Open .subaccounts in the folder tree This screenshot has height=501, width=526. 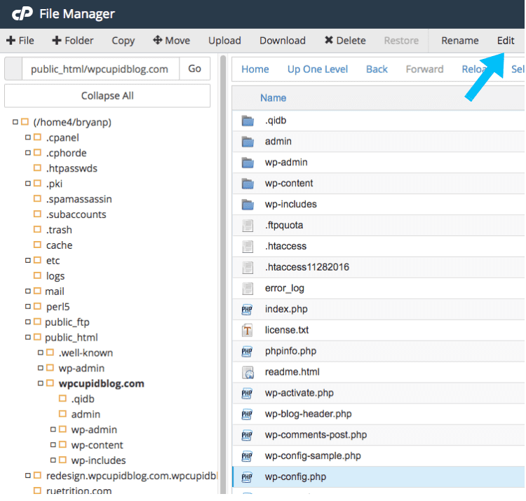pyautogui.click(x=76, y=214)
